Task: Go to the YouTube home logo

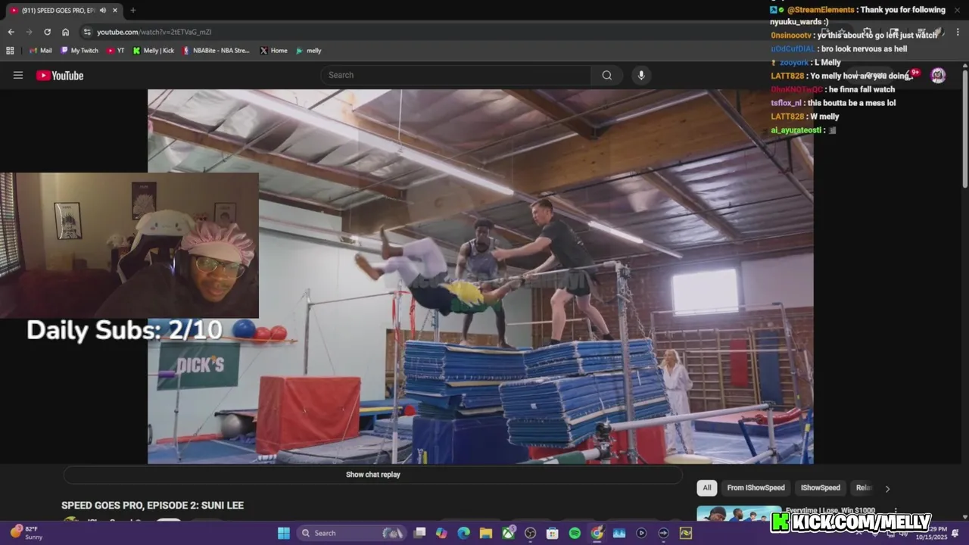Action: point(60,75)
